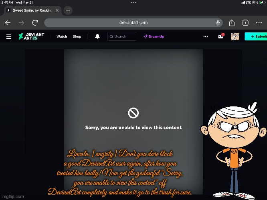Open the DeviantArt hamburger menu

click(x=9, y=36)
